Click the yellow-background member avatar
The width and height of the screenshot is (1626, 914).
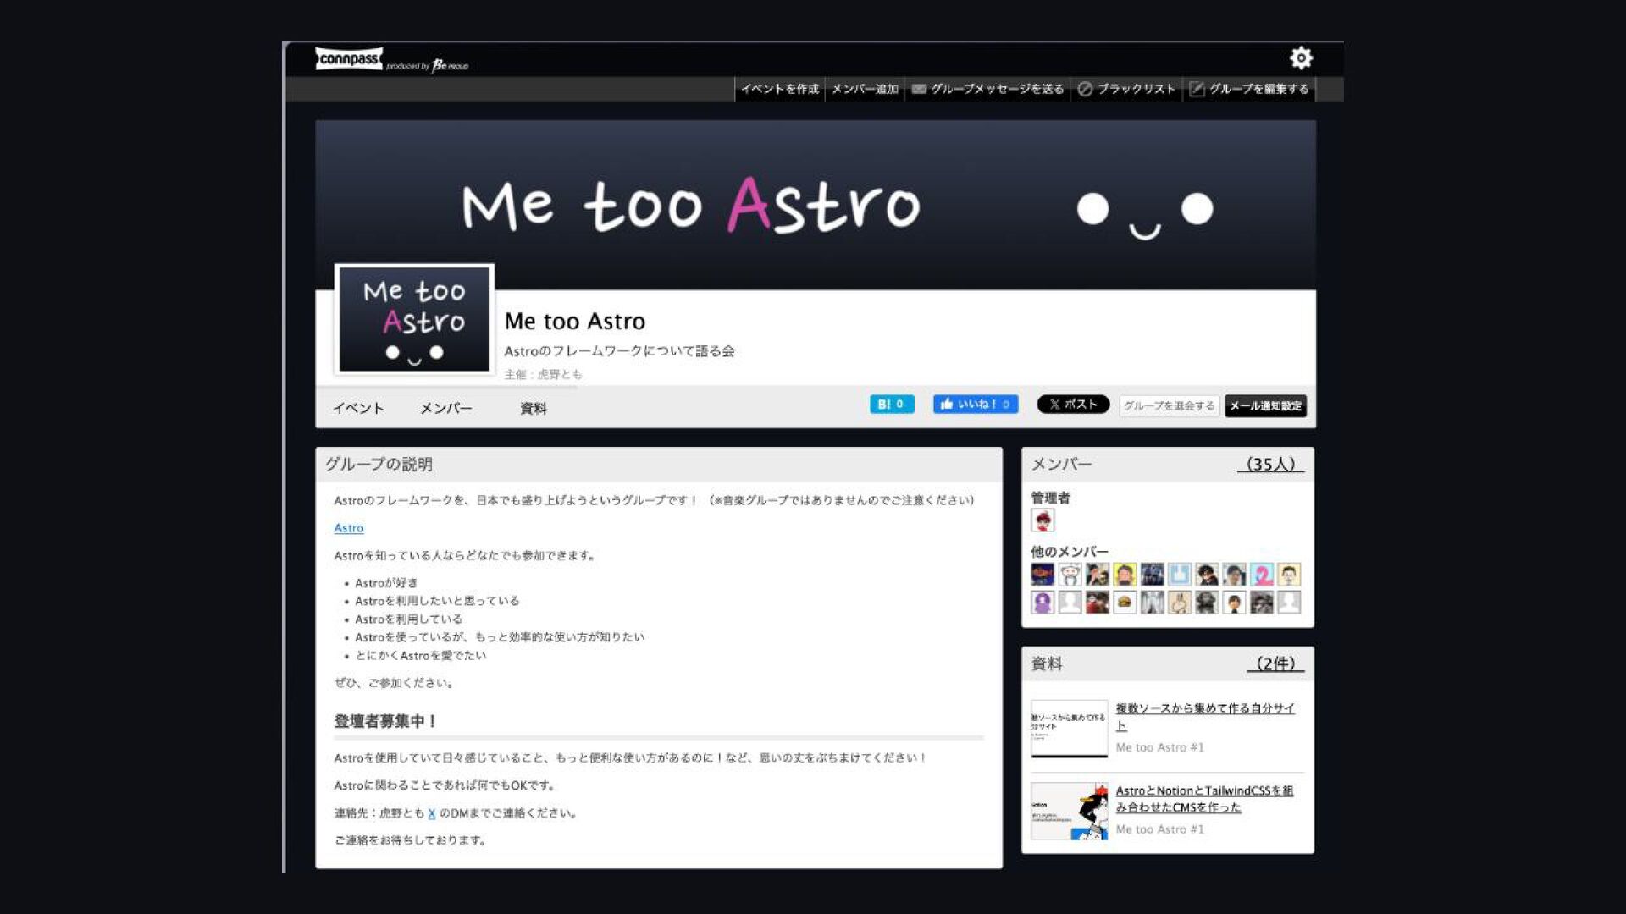click(x=1125, y=575)
